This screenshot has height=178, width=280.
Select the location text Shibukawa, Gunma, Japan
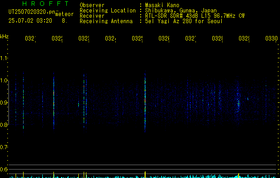pos(181,11)
